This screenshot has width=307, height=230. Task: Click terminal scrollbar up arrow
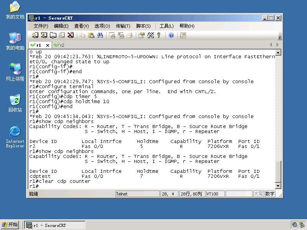pos(278,52)
